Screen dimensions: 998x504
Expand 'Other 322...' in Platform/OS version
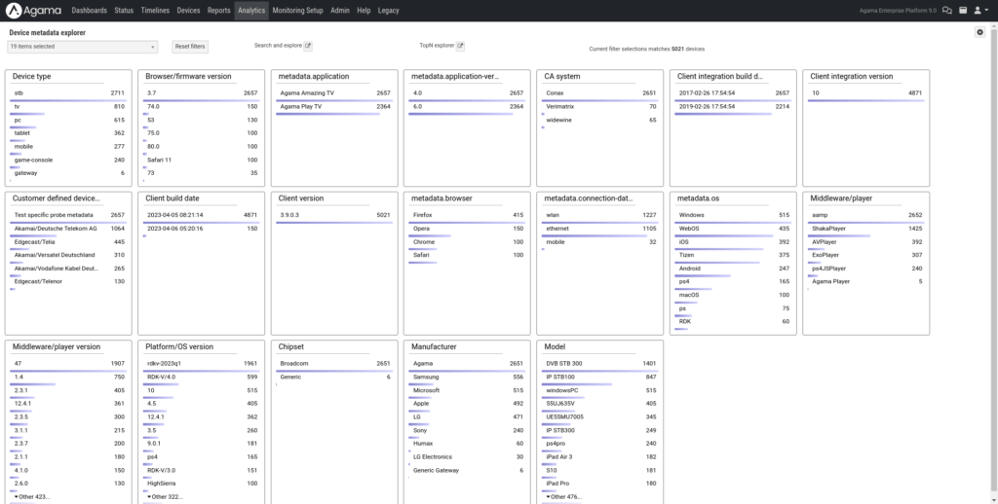(x=165, y=496)
